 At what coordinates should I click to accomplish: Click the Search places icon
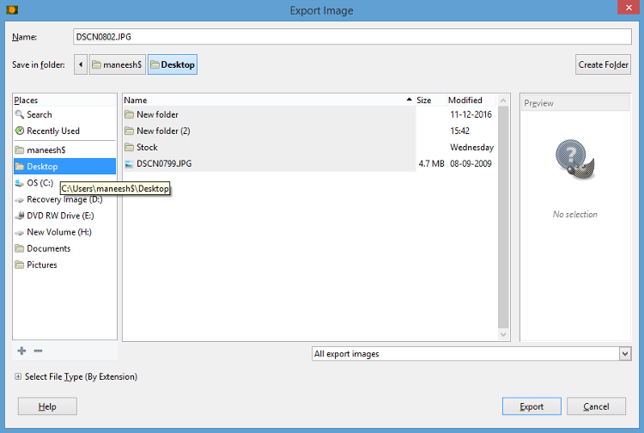pyautogui.click(x=19, y=114)
